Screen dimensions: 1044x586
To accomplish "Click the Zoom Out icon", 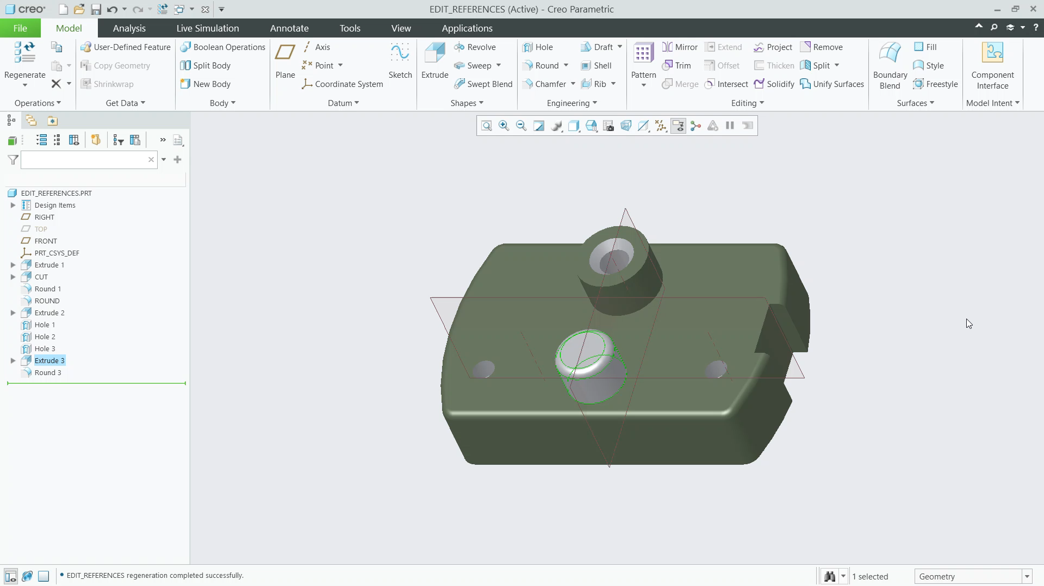I will tap(521, 126).
